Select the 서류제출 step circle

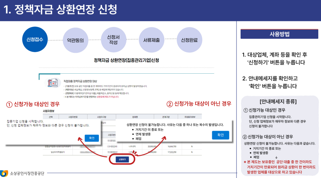pyautogui.click(x=151, y=40)
